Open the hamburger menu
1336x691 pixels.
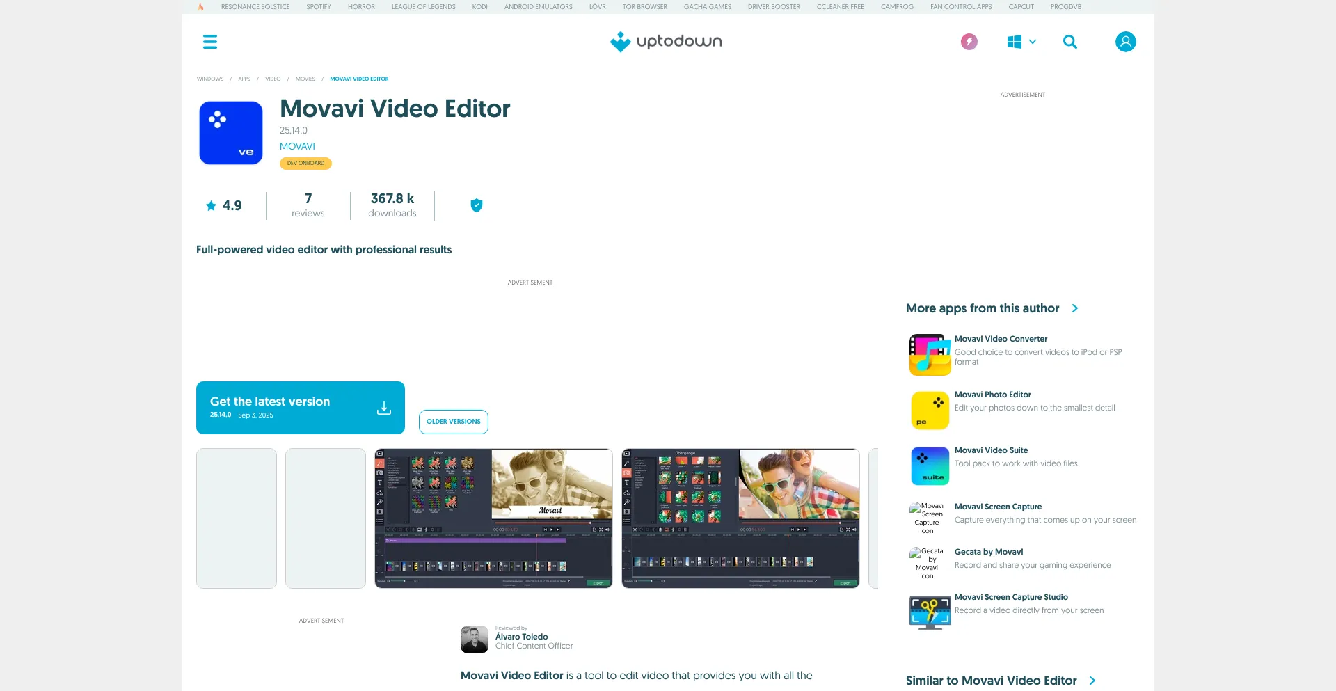click(x=209, y=42)
